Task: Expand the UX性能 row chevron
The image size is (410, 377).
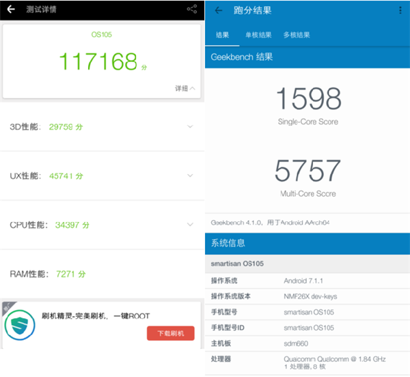Action: coord(190,176)
